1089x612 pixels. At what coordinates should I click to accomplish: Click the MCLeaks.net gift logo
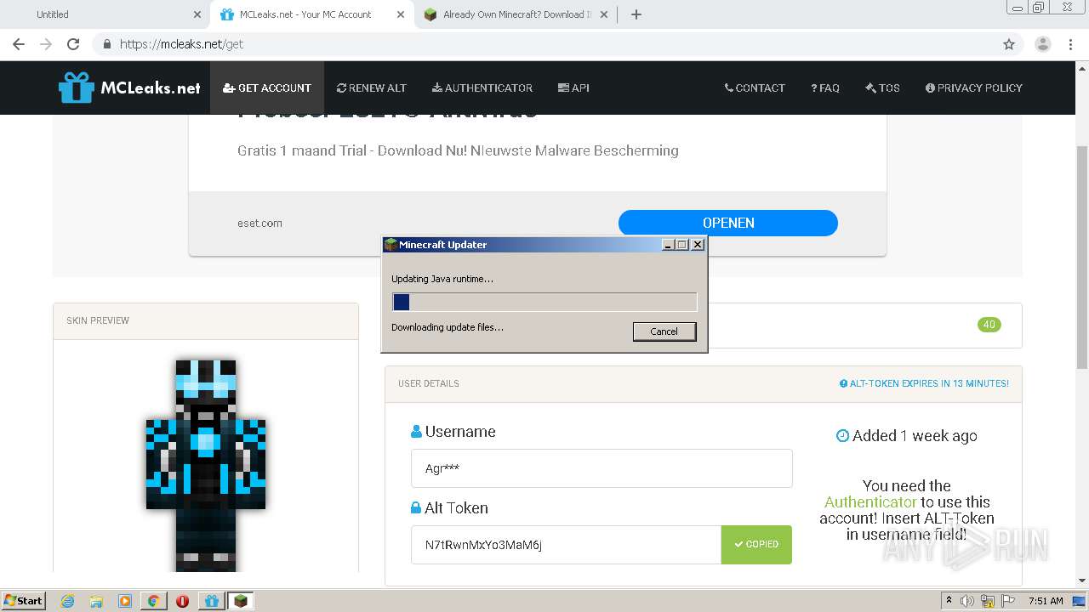pos(129,88)
